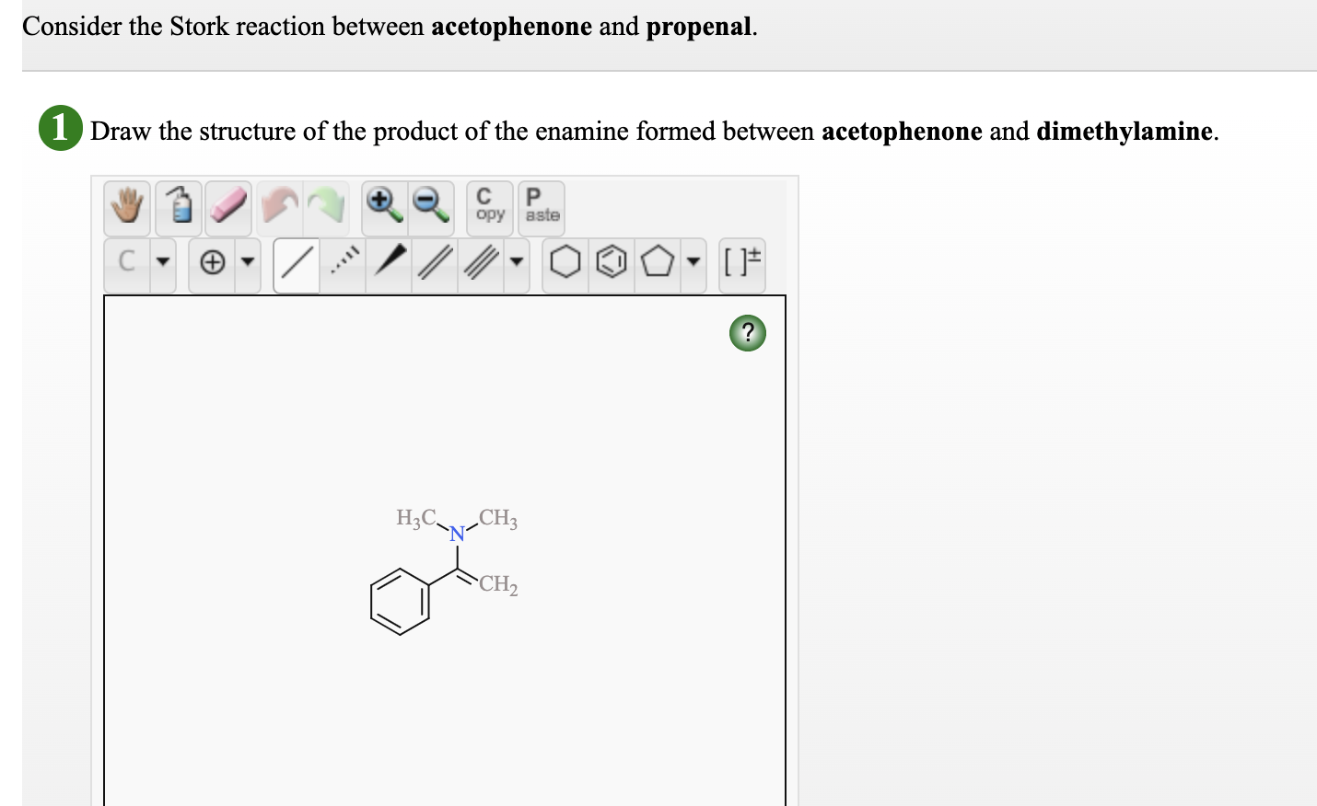Click the Paste button
This screenshot has height=806, width=1317.
point(541,206)
